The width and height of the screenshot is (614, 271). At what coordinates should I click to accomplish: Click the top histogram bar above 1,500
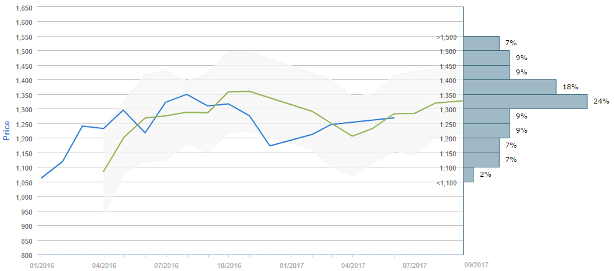pos(482,43)
